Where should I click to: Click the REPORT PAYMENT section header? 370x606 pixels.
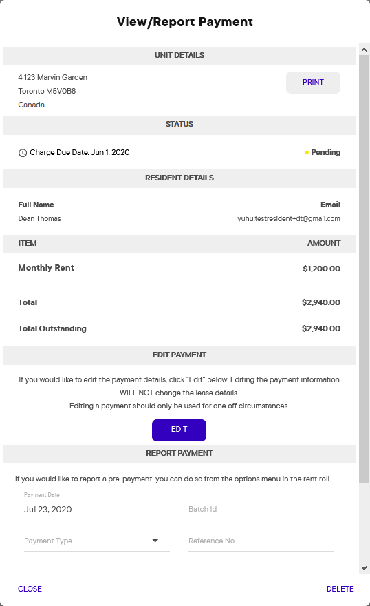[x=179, y=454]
